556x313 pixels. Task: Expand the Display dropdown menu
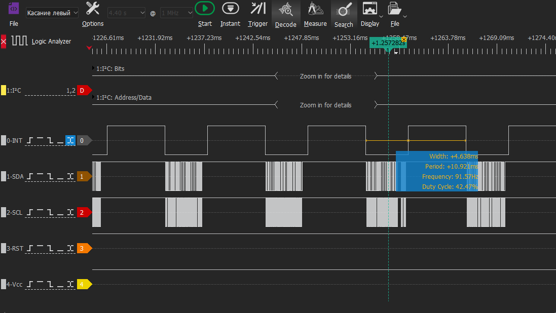[381, 15]
